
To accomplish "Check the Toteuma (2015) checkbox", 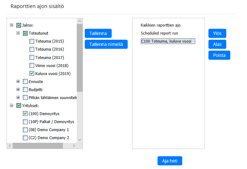I will 32,41.
